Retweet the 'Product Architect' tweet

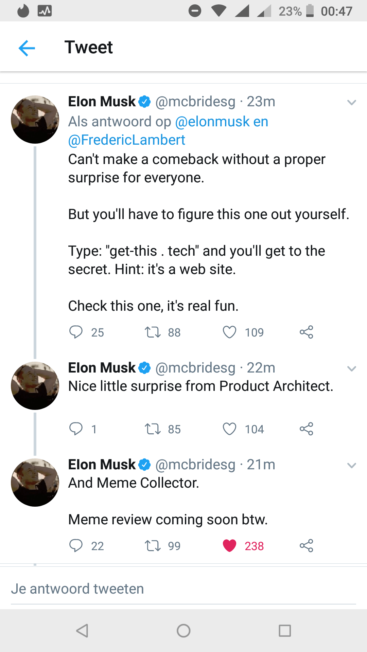tap(153, 429)
